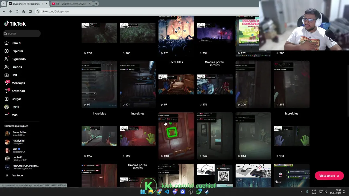Click the browser Home button

(23, 11)
